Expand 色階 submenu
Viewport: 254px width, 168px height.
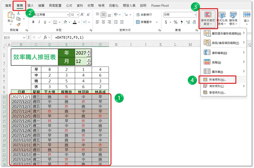point(223,62)
